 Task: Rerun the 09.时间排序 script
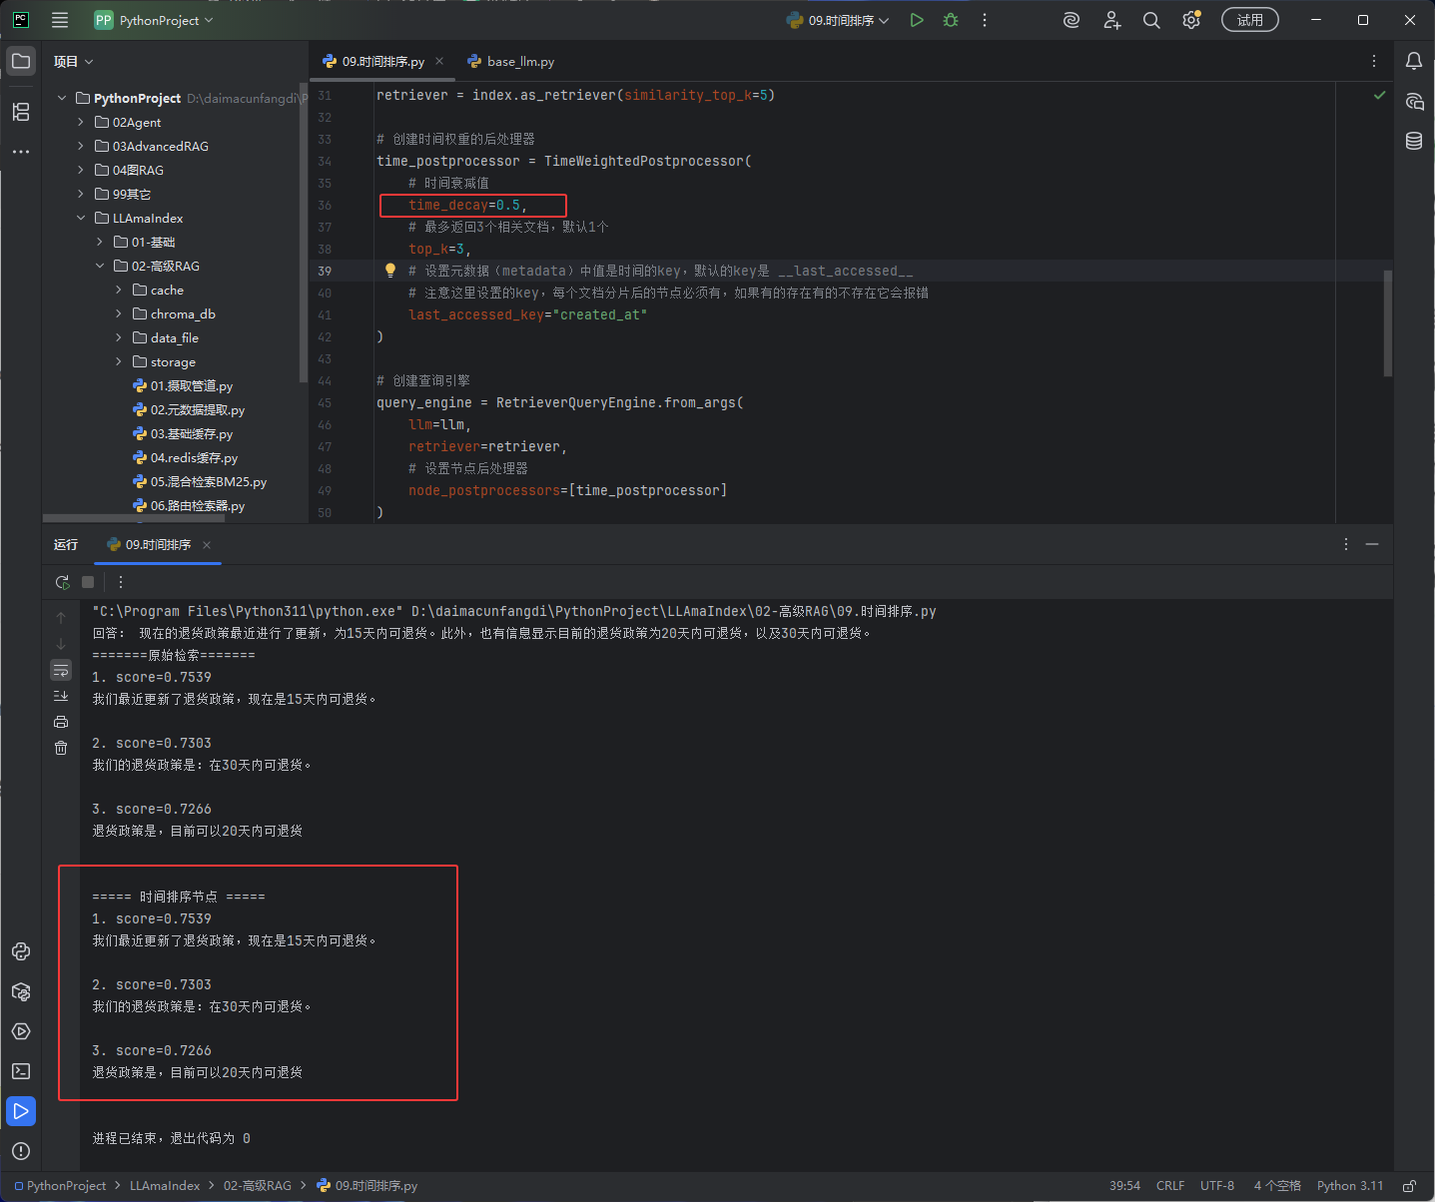pos(62,582)
